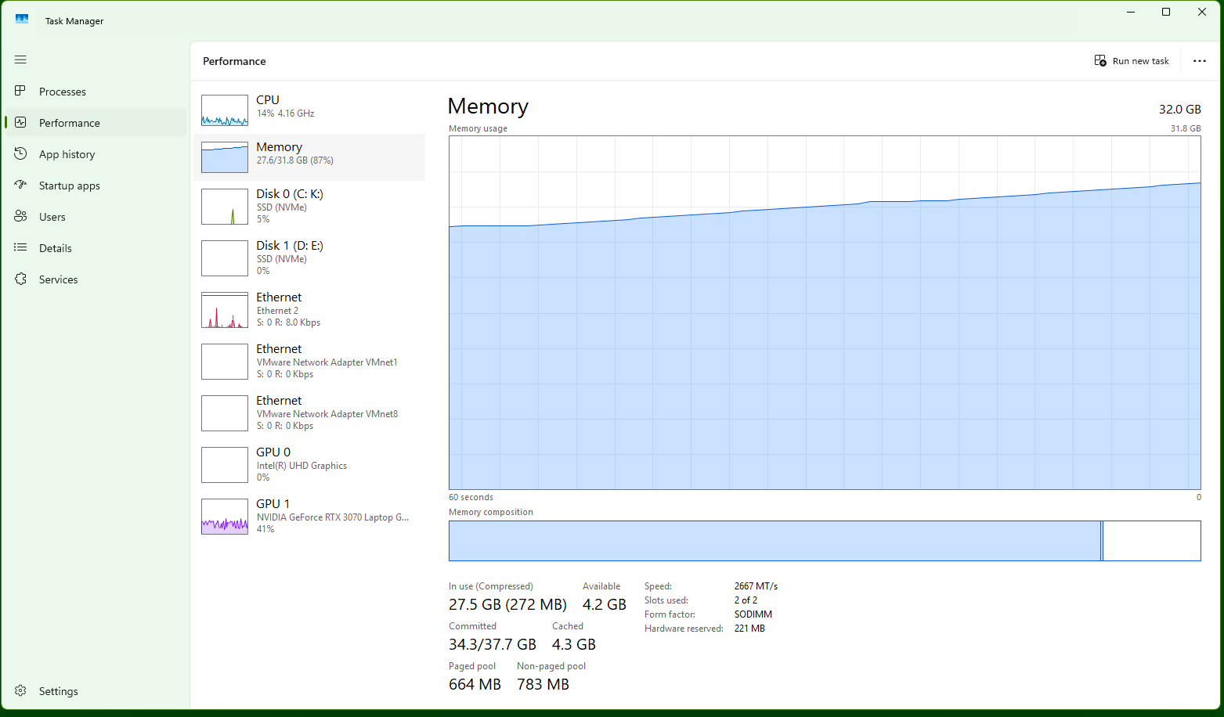Click the Startup apps gauge icon
1224x717 pixels.
(20, 185)
